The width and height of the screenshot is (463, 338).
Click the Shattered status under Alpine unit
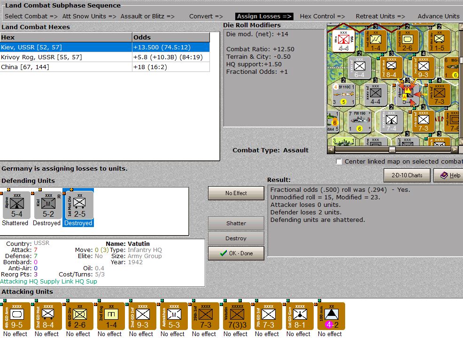click(x=15, y=223)
